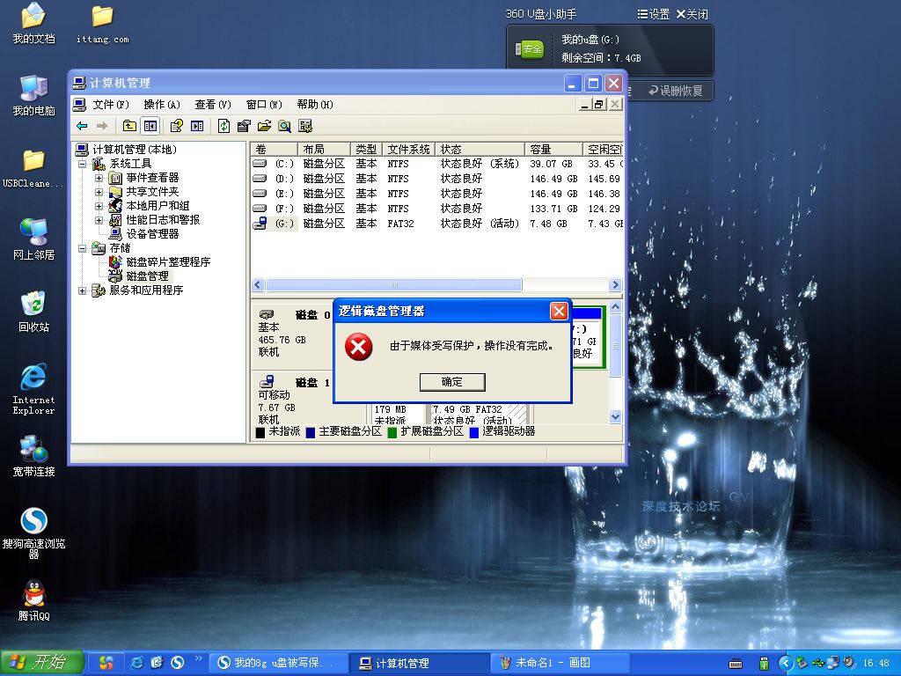Image resolution: width=901 pixels, height=676 pixels.
Task: Click the 容量 column header
Action: pos(552,150)
